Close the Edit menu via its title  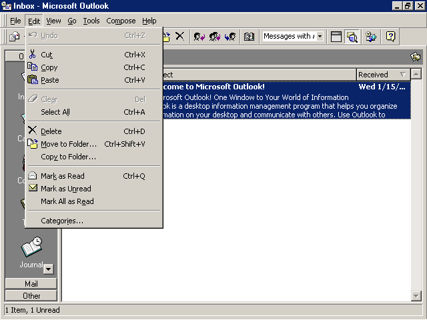point(34,21)
